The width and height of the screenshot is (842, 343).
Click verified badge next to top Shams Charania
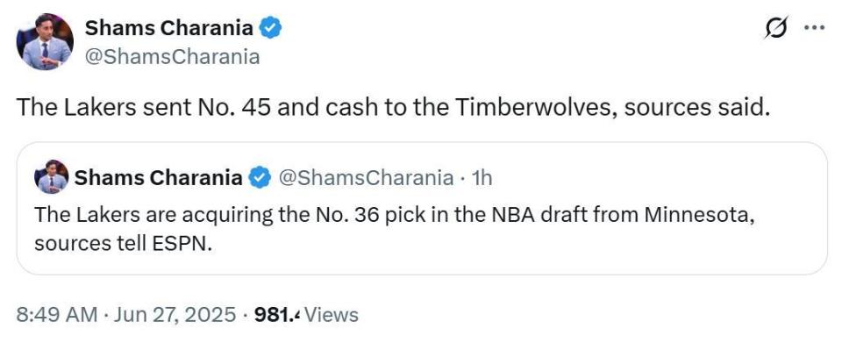pyautogui.click(x=271, y=28)
